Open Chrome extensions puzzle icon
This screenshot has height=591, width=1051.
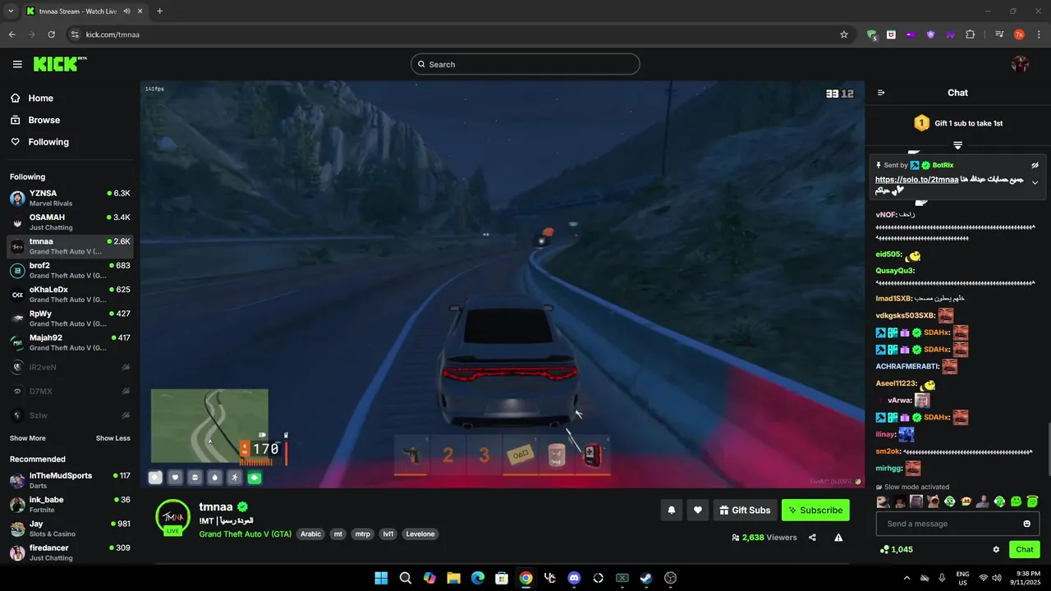(x=970, y=34)
